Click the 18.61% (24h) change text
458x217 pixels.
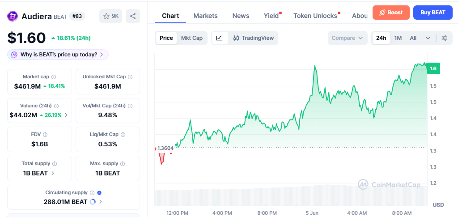[71, 38]
